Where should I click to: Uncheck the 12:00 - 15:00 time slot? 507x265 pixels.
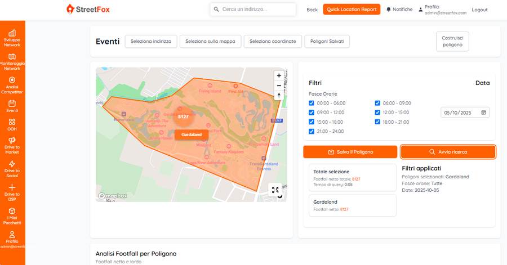coord(377,113)
